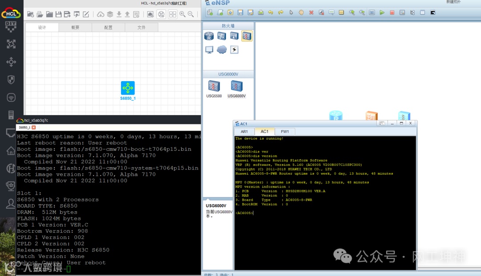Click the green start devices play button in eNSP
The width and height of the screenshot is (481, 276).
click(382, 12)
